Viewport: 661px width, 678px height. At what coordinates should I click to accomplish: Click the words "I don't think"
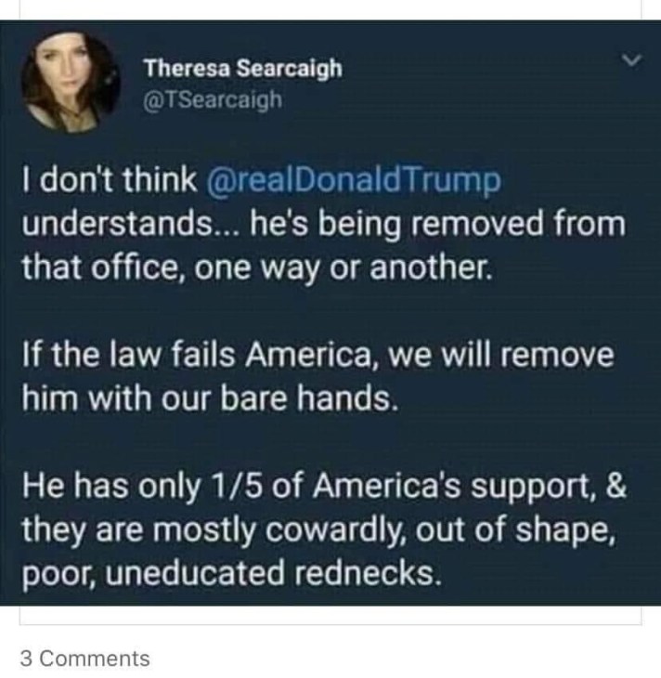110,179
